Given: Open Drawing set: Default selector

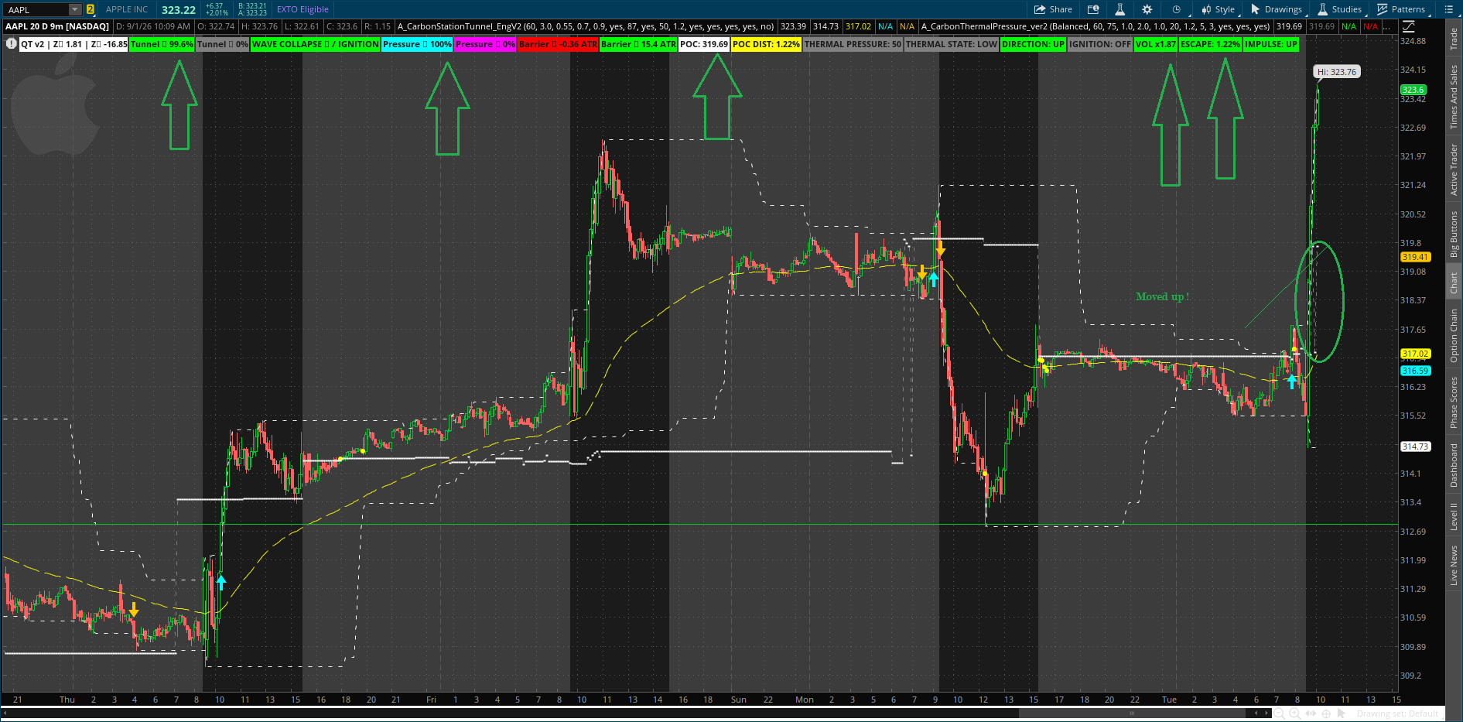Looking at the screenshot, I should click(1397, 713).
